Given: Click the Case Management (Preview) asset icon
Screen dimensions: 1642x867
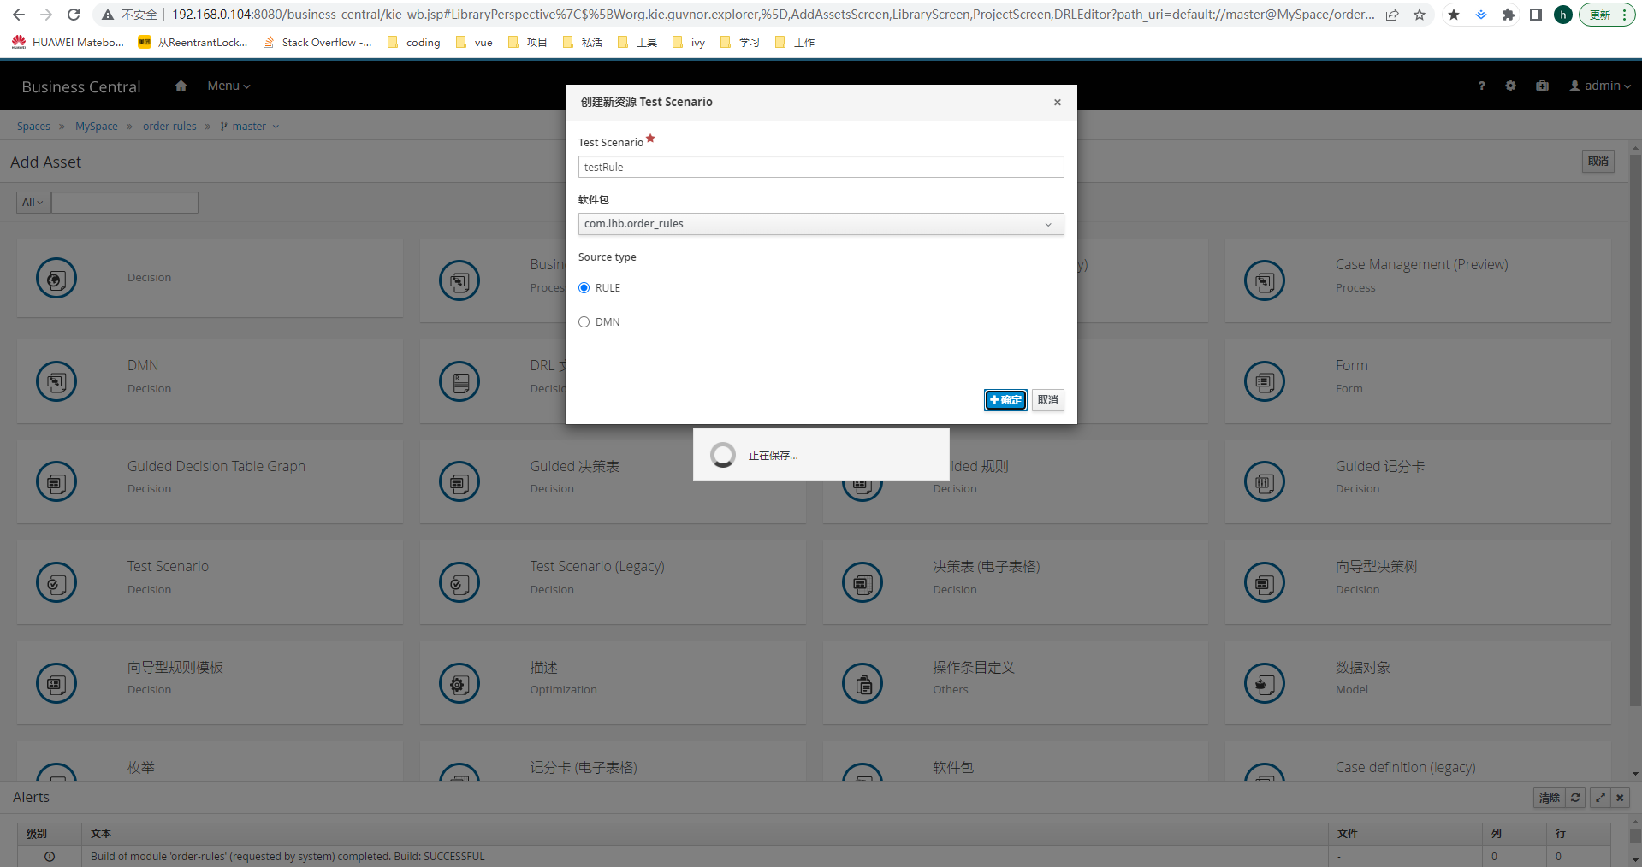Looking at the screenshot, I should coord(1265,280).
